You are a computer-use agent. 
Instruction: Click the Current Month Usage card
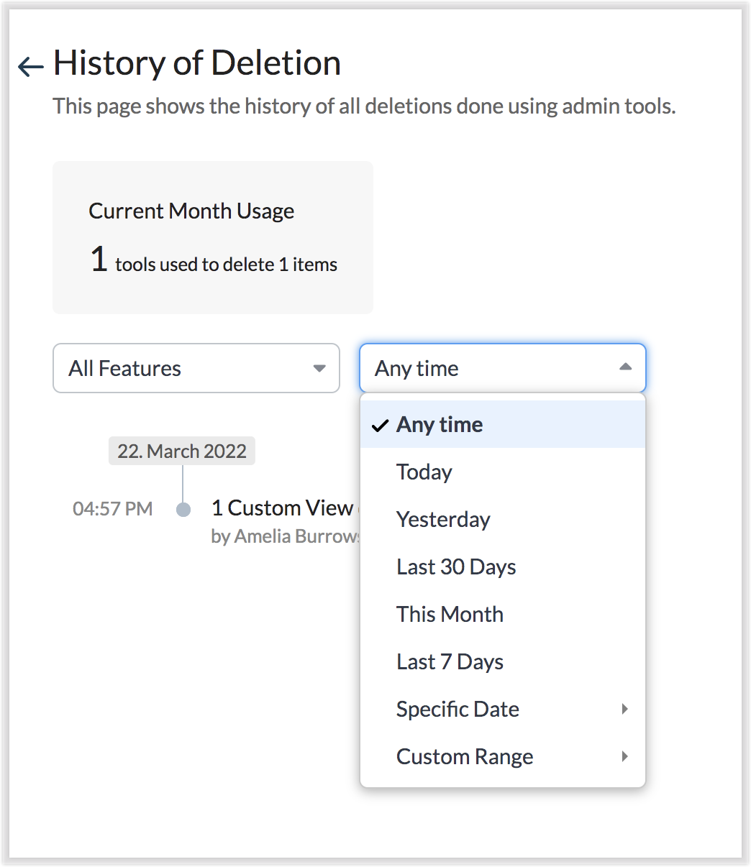click(213, 237)
